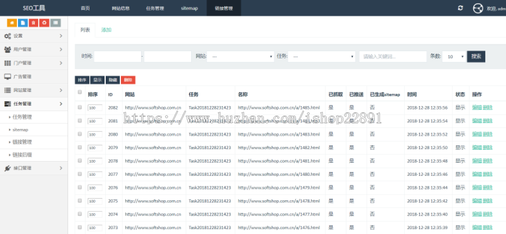
Task: Expand the 网站管理 sidebar chevron
Action: (x=61, y=90)
